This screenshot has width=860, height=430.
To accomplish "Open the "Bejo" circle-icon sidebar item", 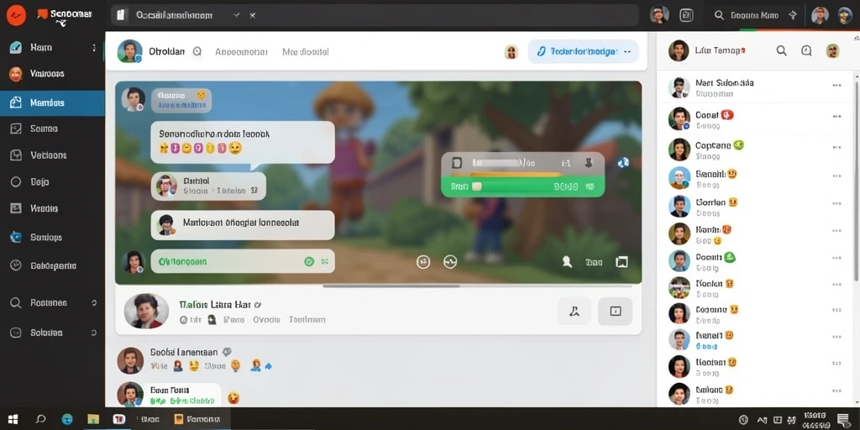I will coord(30,181).
